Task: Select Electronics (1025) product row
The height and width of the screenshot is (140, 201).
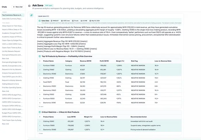Action: [109, 86]
